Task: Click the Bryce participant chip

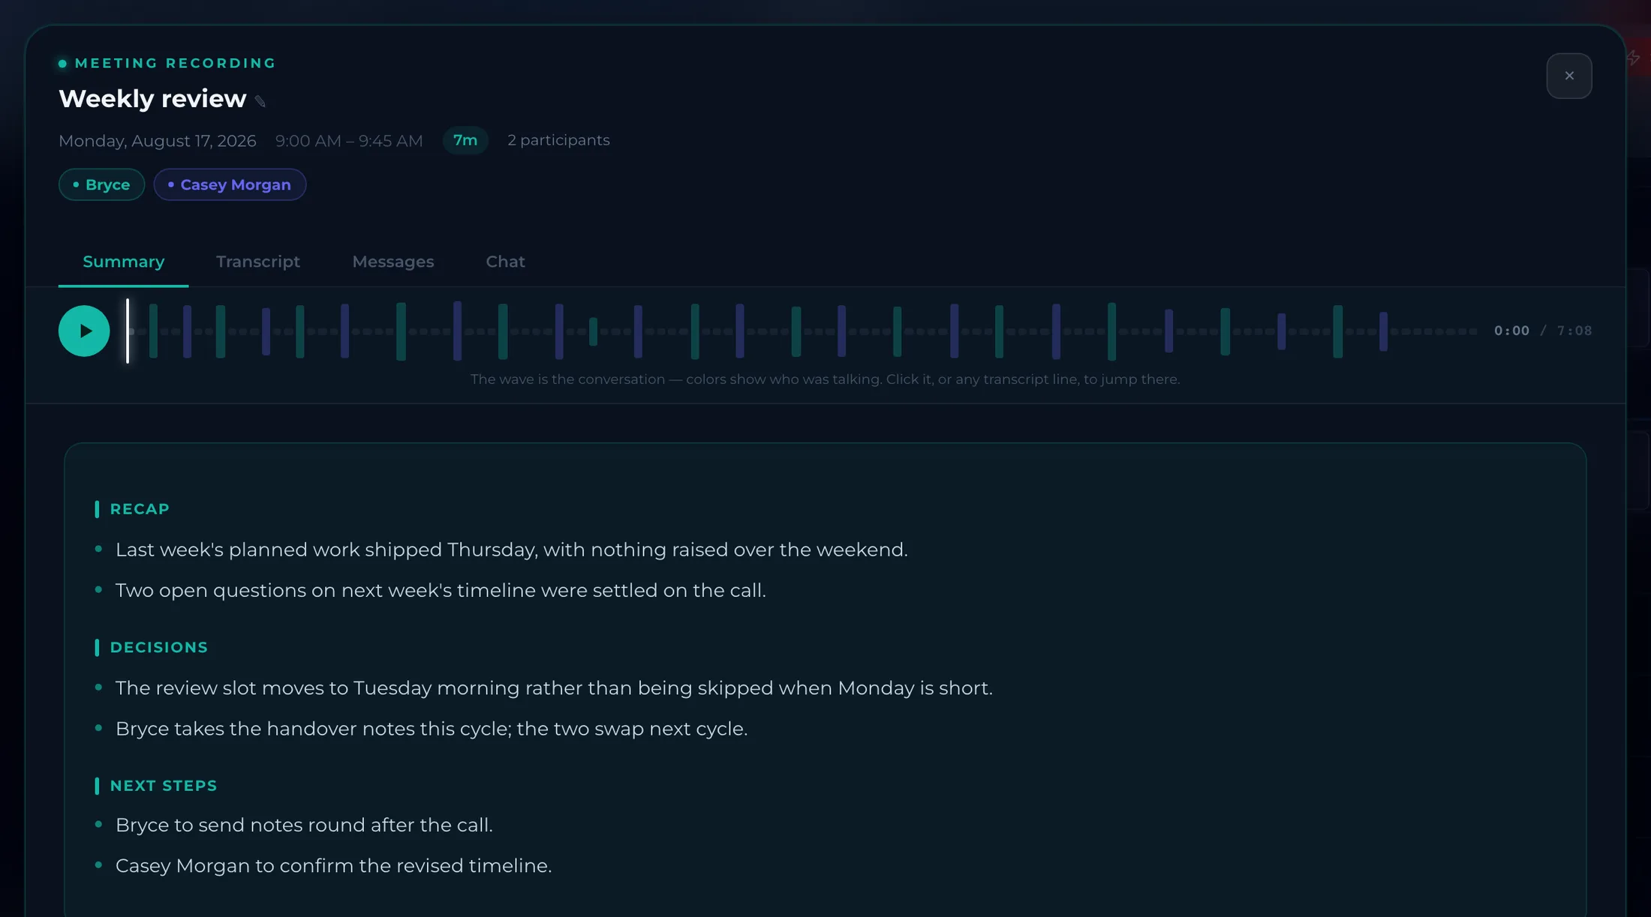Action: (x=101, y=184)
